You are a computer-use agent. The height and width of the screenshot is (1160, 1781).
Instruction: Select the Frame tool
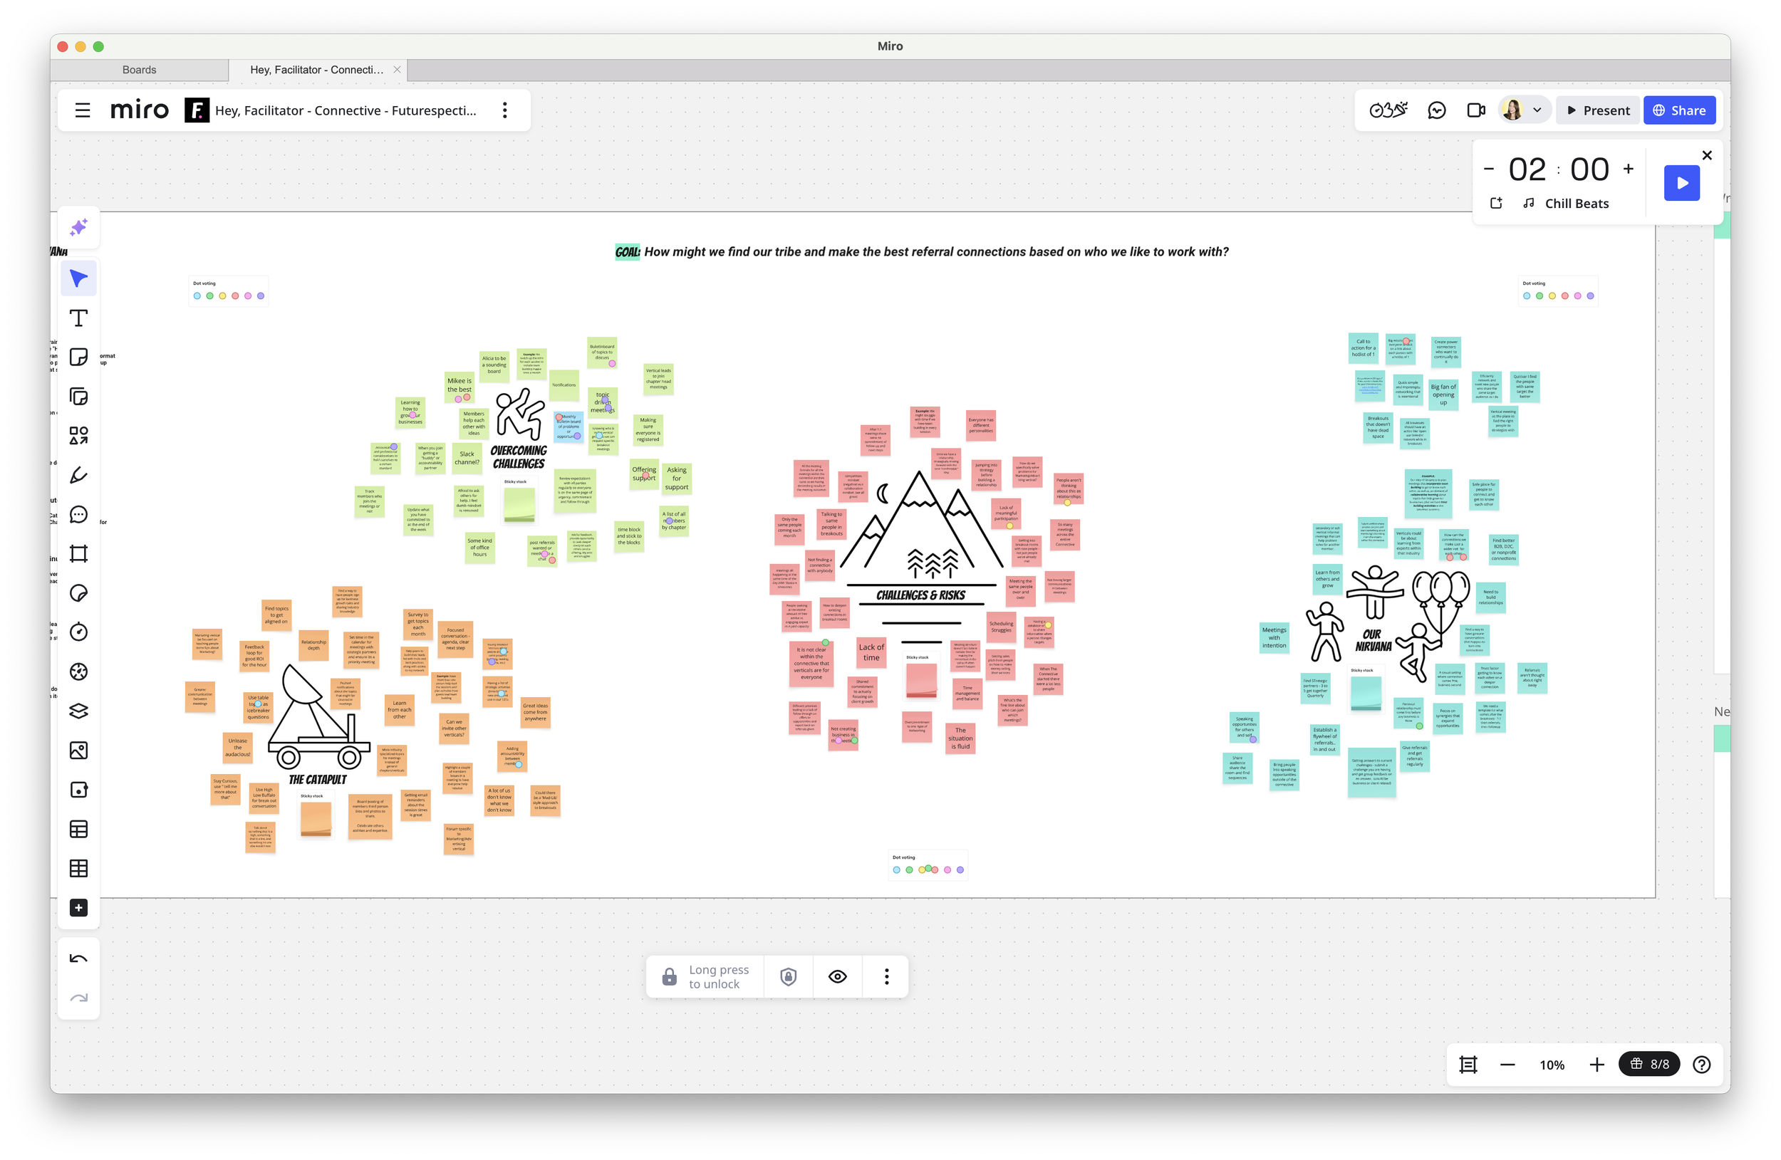click(x=78, y=553)
